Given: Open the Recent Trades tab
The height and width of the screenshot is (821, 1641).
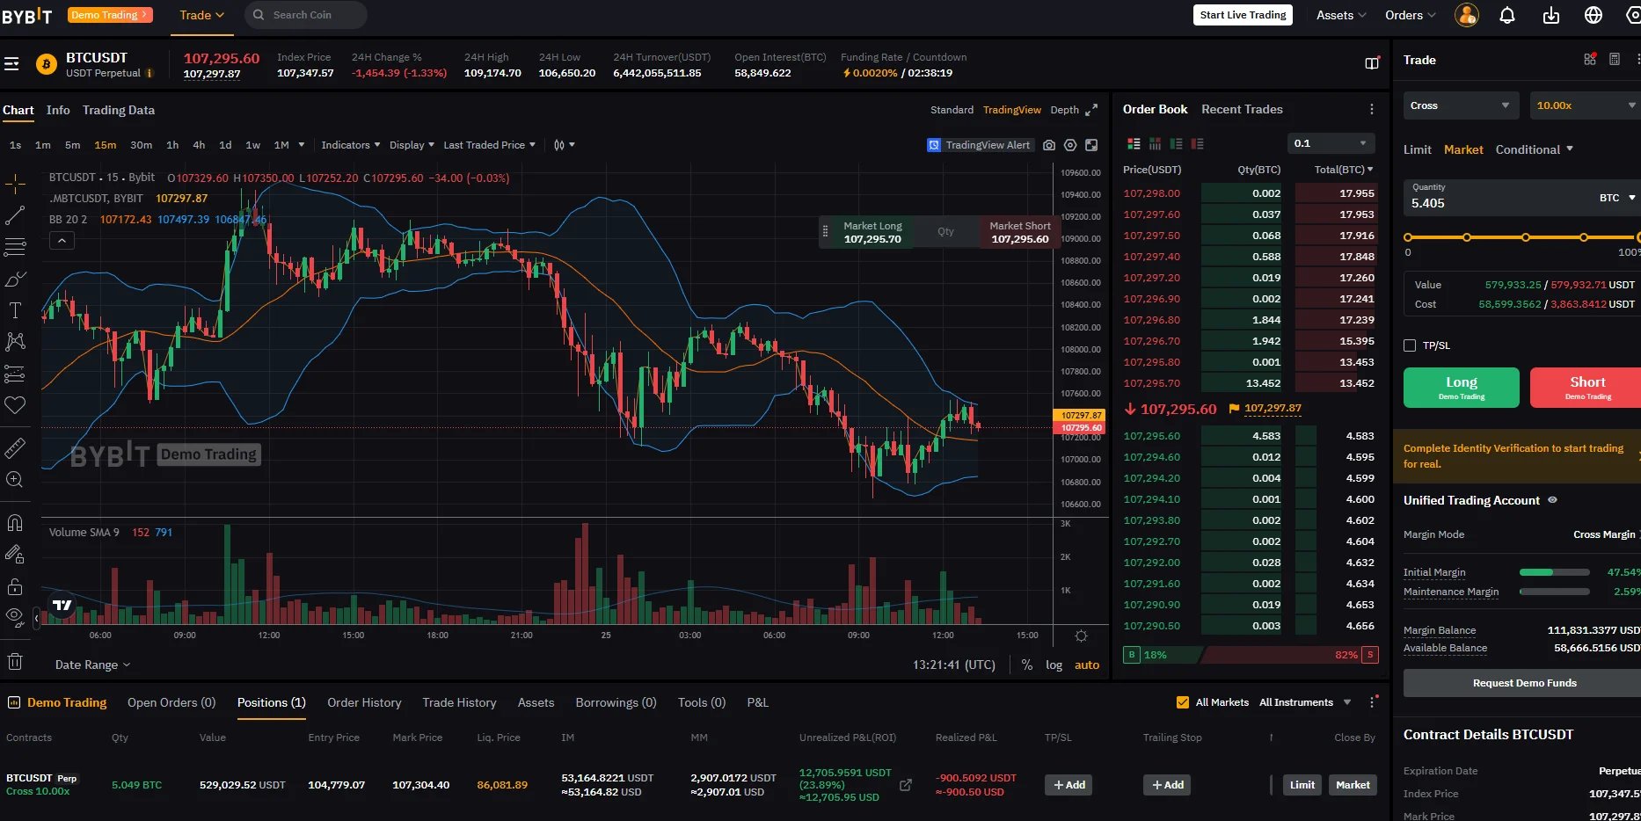Looking at the screenshot, I should tap(1242, 109).
